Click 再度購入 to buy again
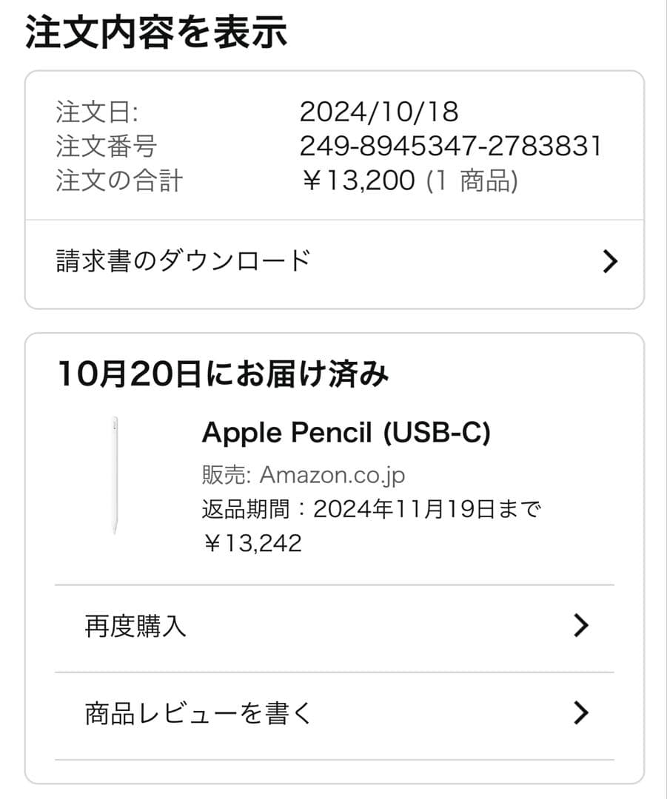667x799 pixels. click(x=137, y=625)
